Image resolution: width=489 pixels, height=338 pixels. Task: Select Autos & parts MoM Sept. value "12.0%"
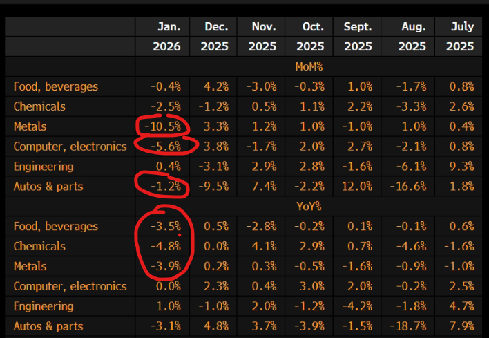[357, 187]
